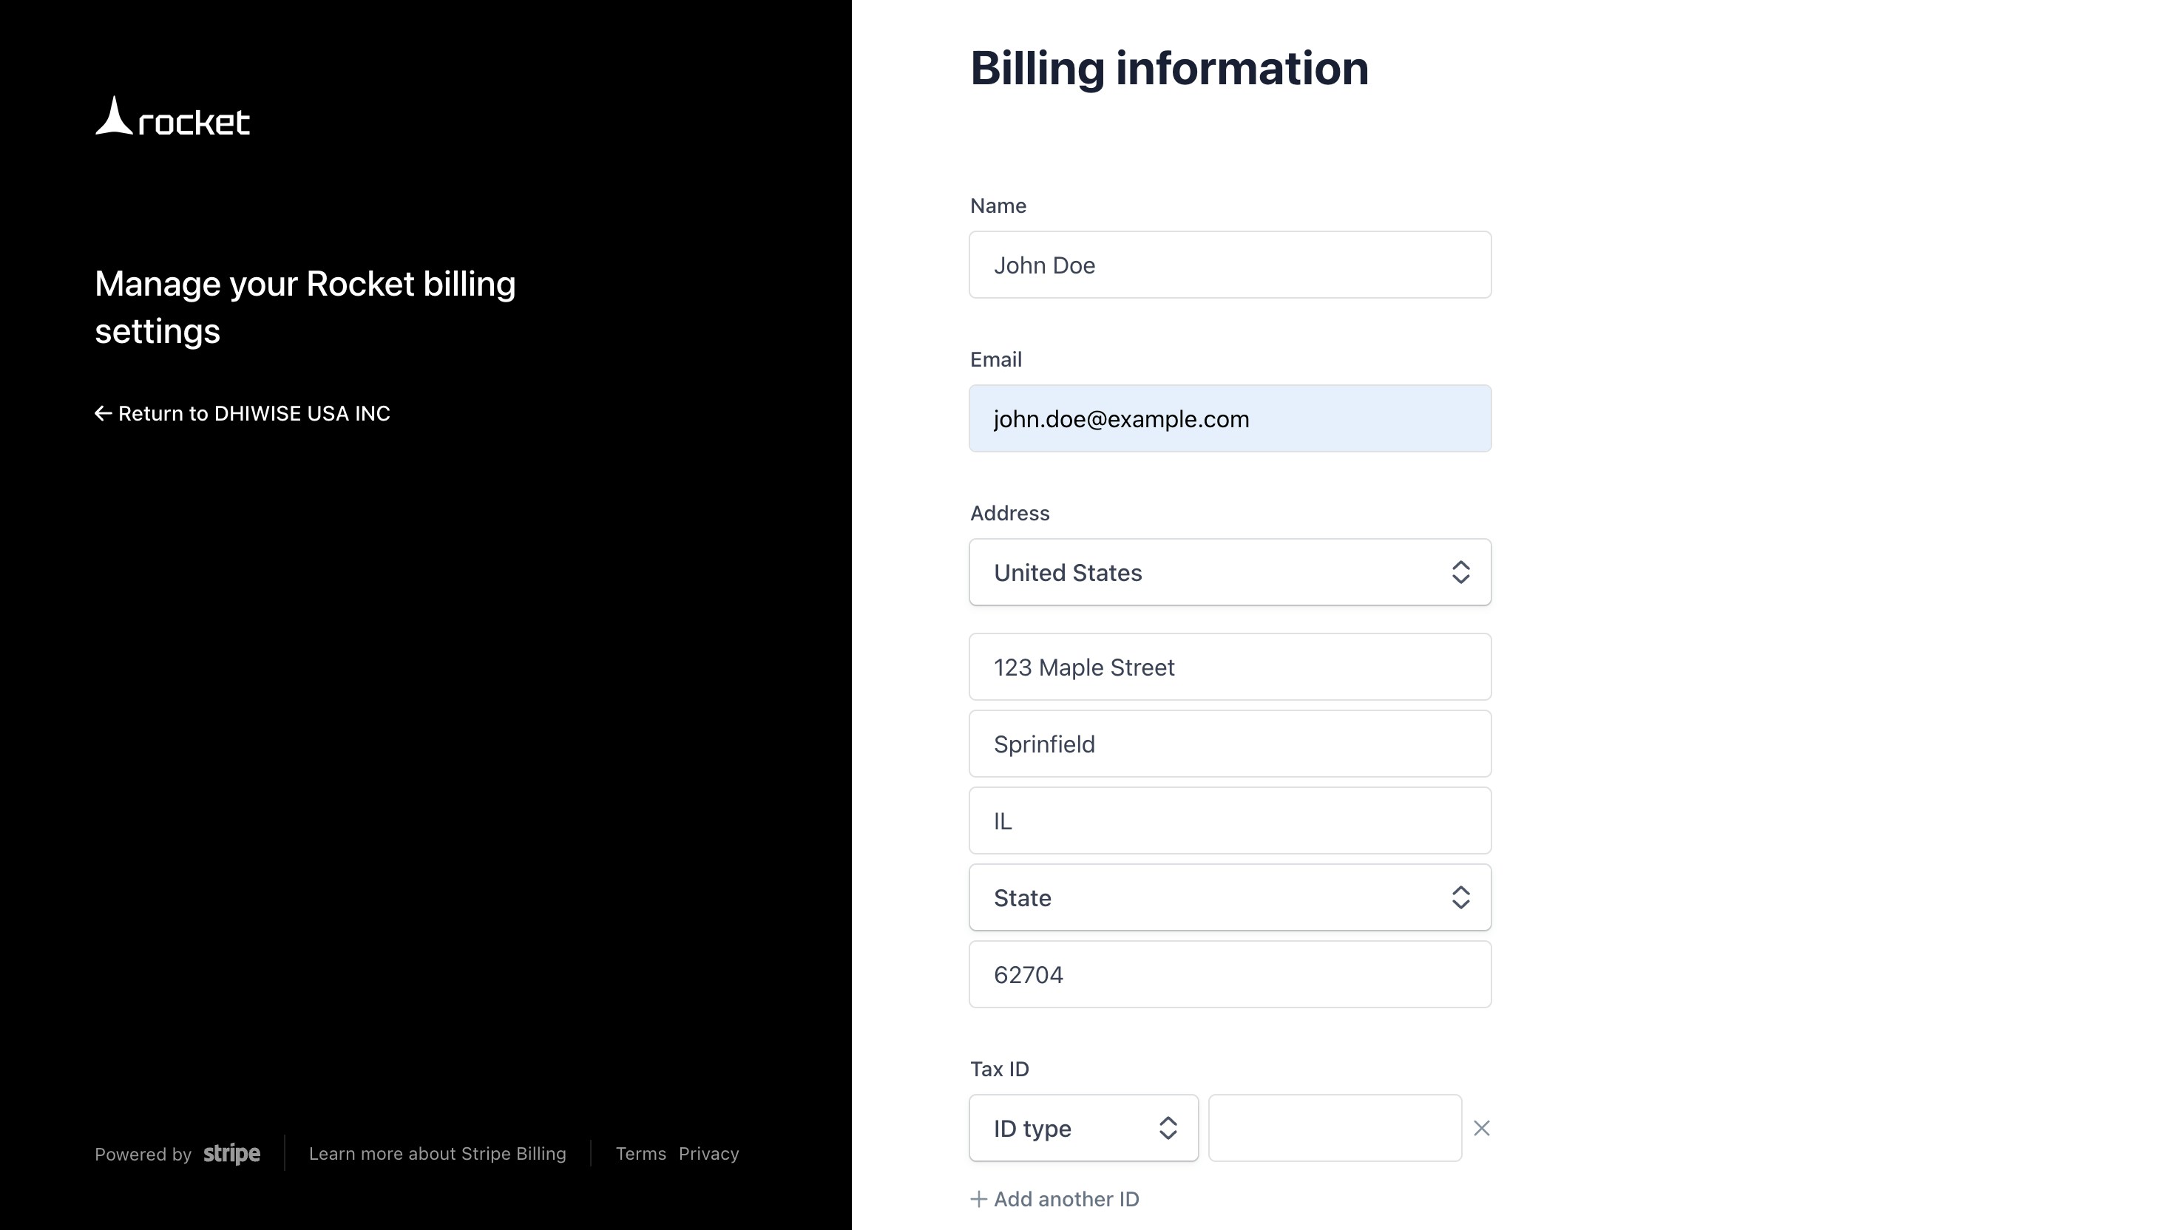Click Learn more about Stripe Billing

click(438, 1154)
